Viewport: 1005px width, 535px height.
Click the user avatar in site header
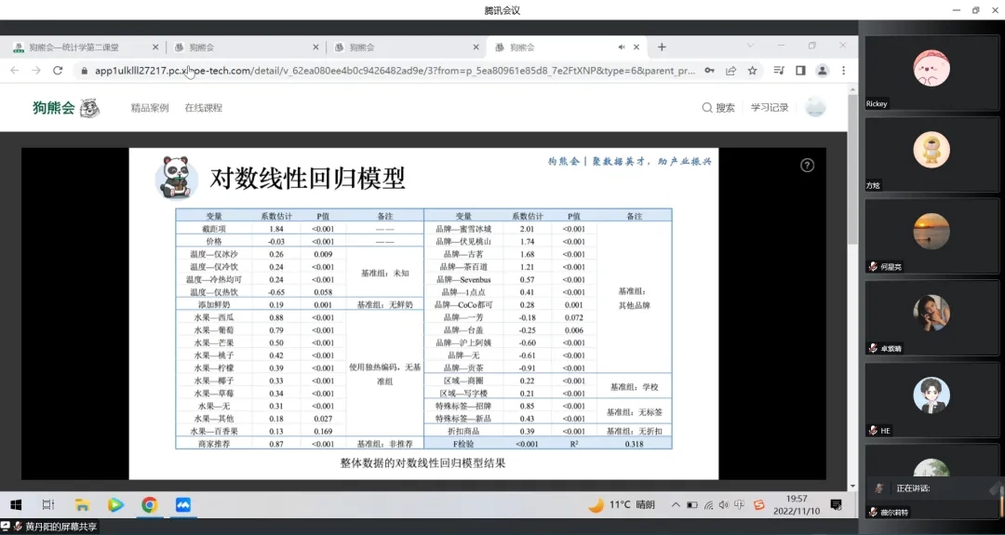coord(815,108)
